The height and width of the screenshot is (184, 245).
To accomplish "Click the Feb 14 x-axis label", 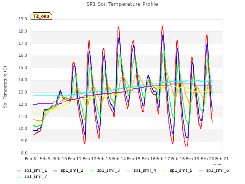I will [x=119, y=159].
